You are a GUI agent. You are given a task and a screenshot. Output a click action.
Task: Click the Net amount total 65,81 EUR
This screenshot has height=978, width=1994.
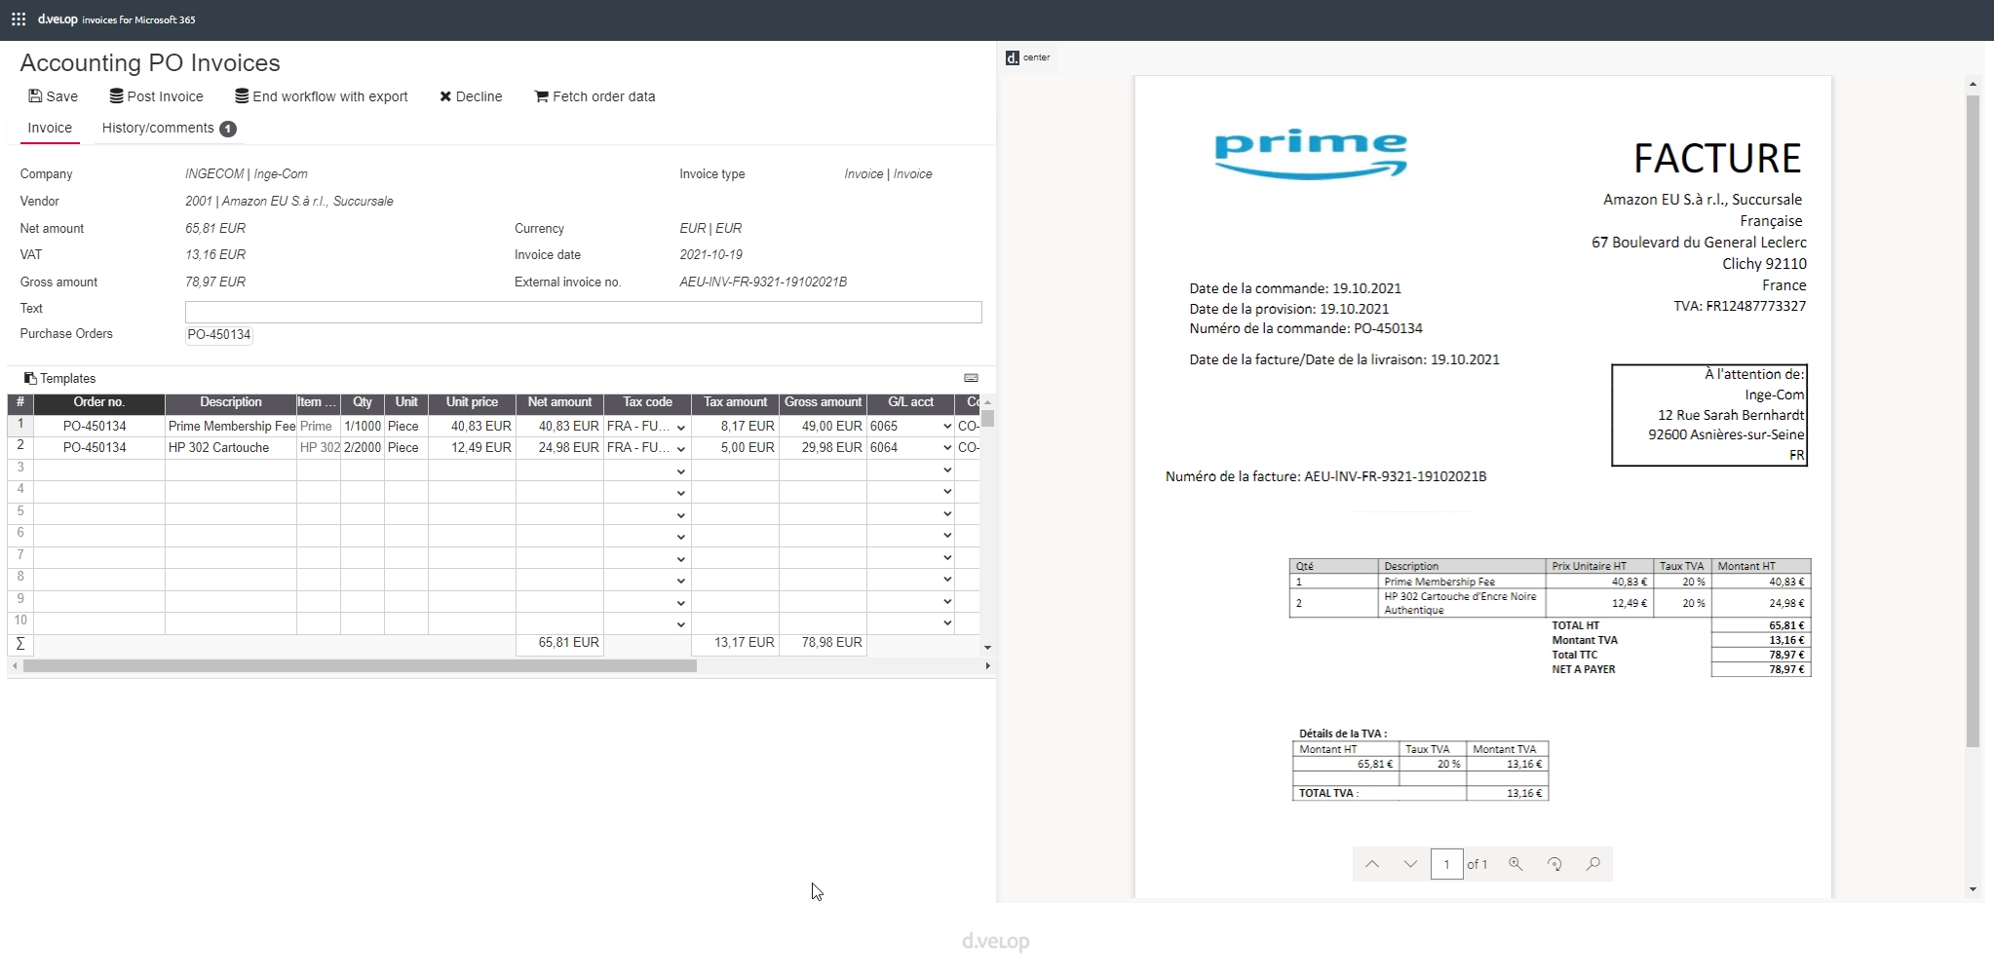(559, 643)
